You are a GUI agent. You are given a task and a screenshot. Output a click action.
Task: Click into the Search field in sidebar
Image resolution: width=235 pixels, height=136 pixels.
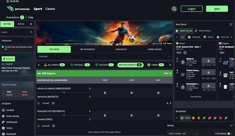click(x=15, y=32)
